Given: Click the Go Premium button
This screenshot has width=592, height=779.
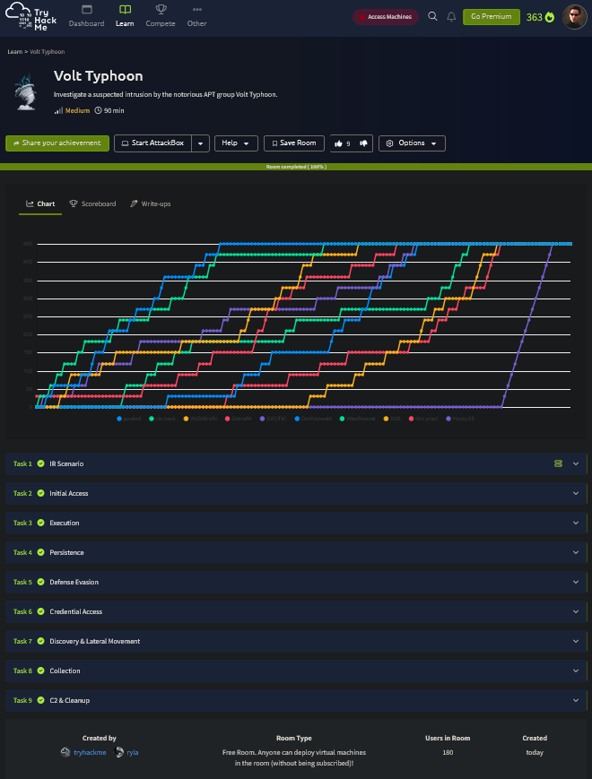Looking at the screenshot, I should 491,17.
